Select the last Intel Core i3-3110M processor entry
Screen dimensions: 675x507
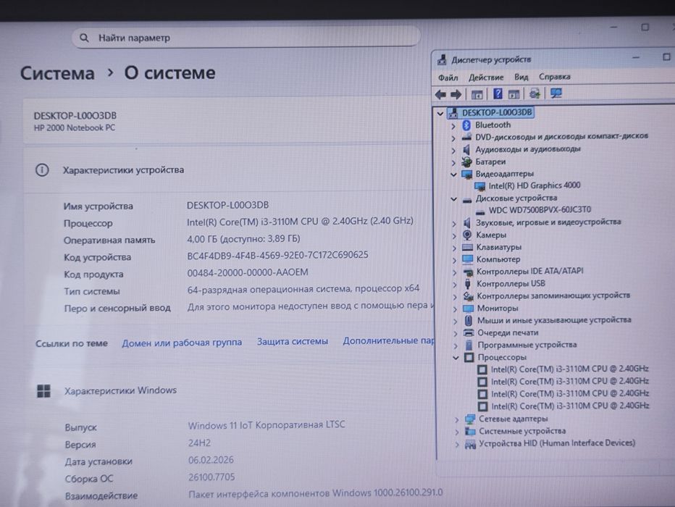point(571,406)
